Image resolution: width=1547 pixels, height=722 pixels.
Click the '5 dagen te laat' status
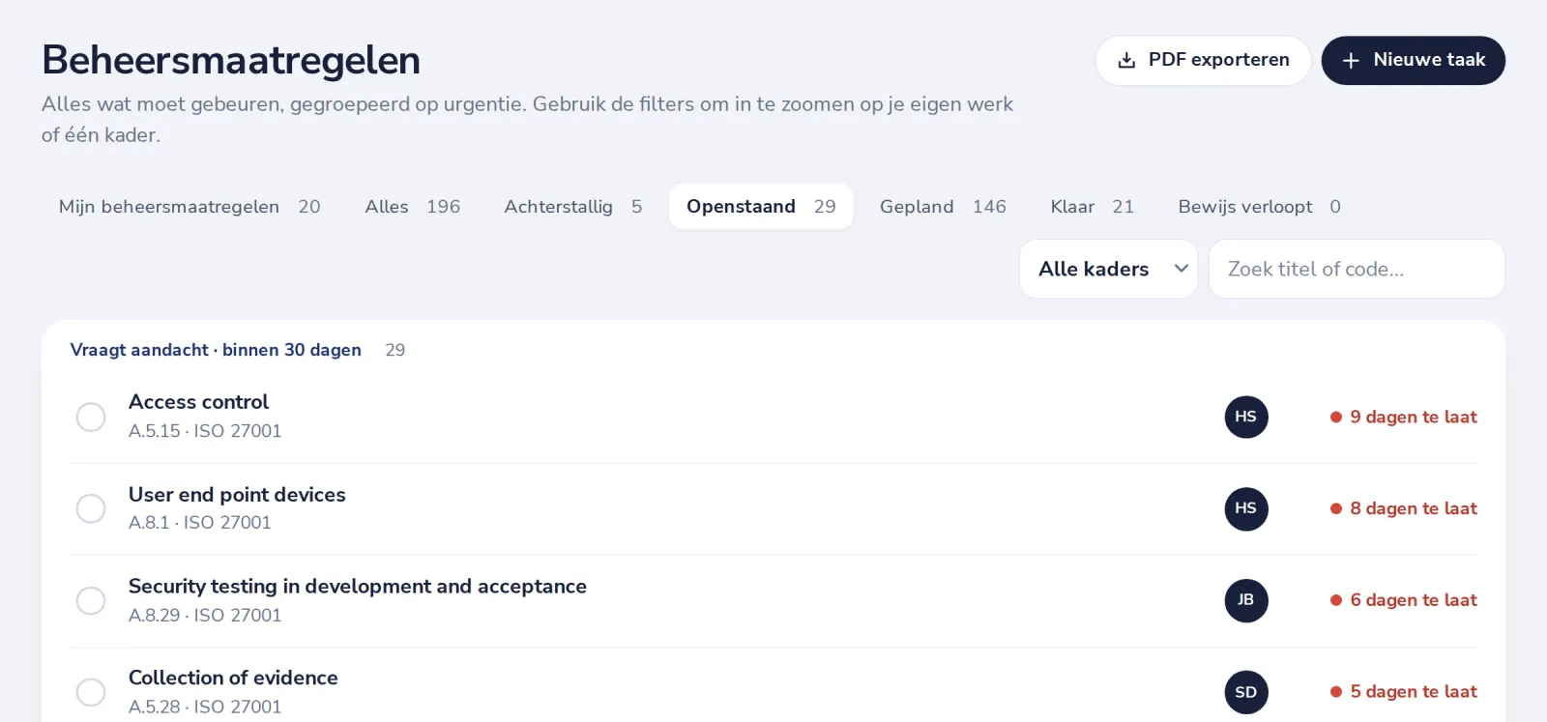pos(1403,692)
